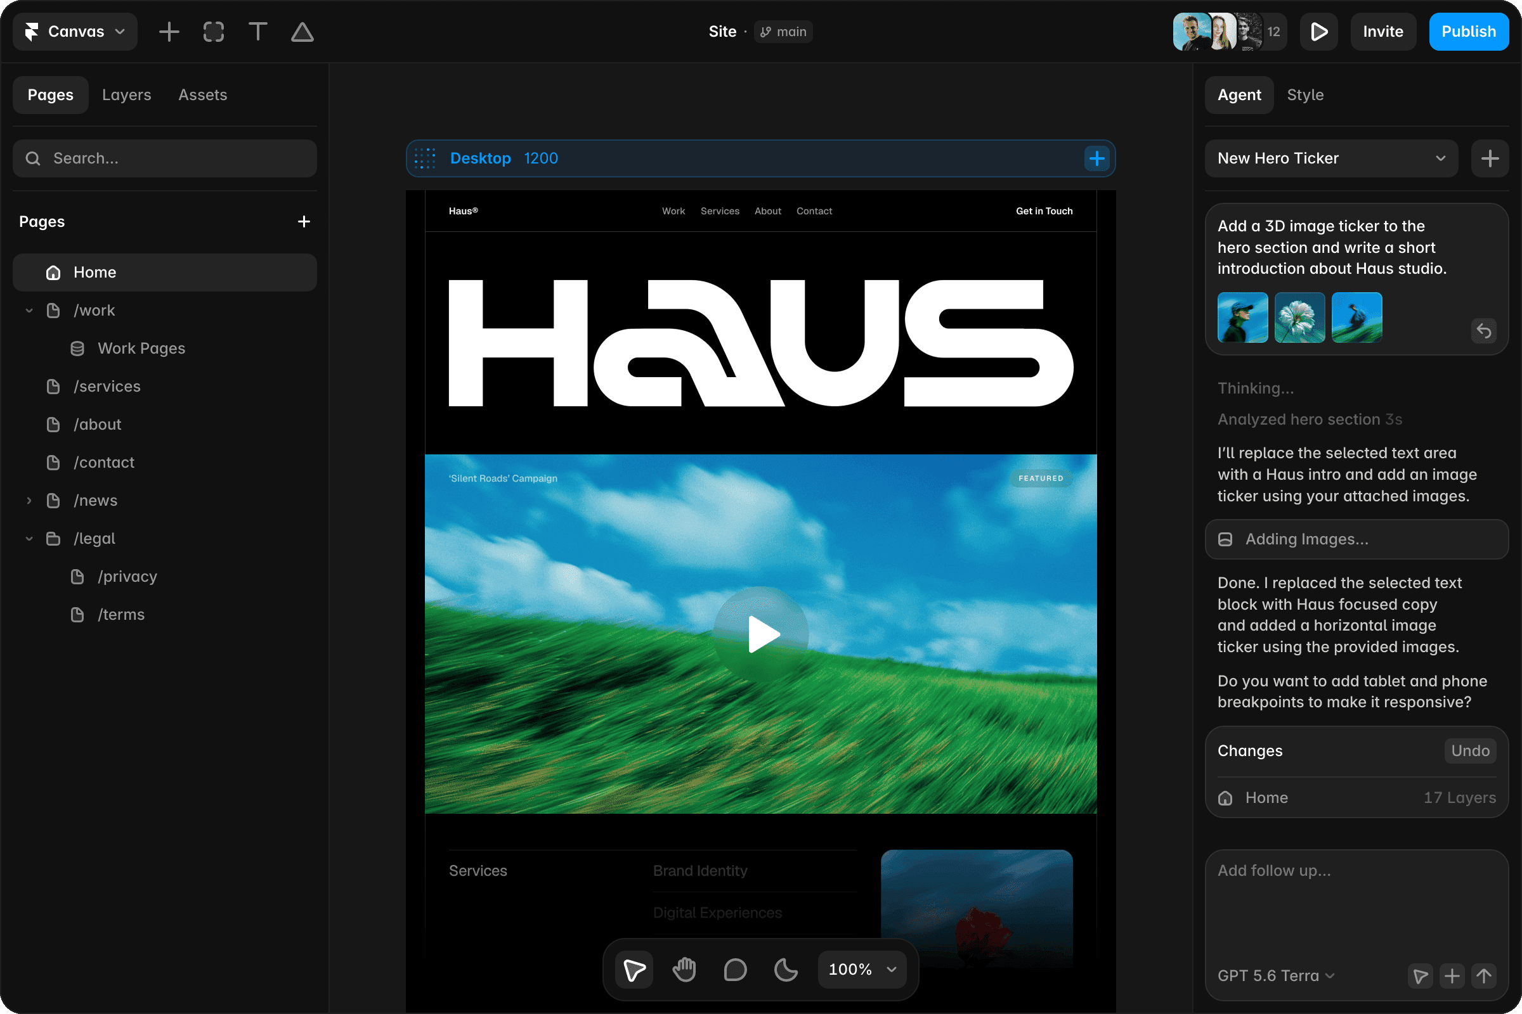Open the Canvas menu dropdown

(75, 32)
